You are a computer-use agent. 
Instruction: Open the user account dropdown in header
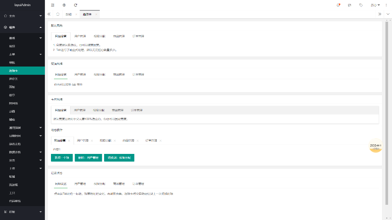coord(375,5)
